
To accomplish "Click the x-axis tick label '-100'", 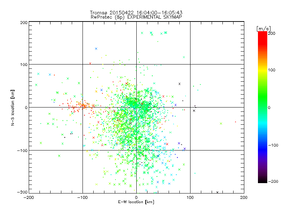I will (83, 197).
